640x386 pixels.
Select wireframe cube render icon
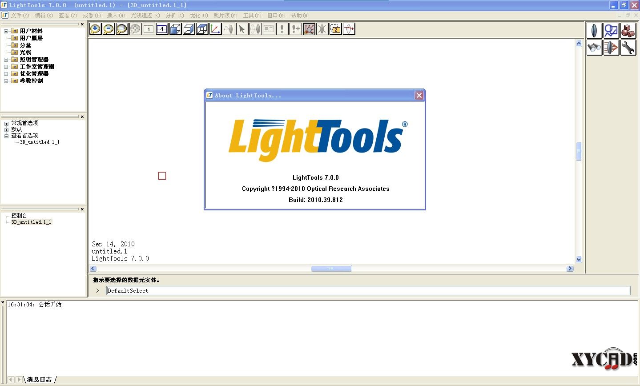(x=189, y=29)
